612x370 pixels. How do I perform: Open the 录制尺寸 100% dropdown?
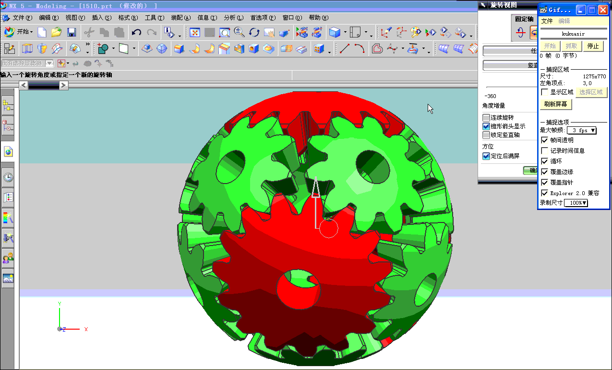coord(576,203)
